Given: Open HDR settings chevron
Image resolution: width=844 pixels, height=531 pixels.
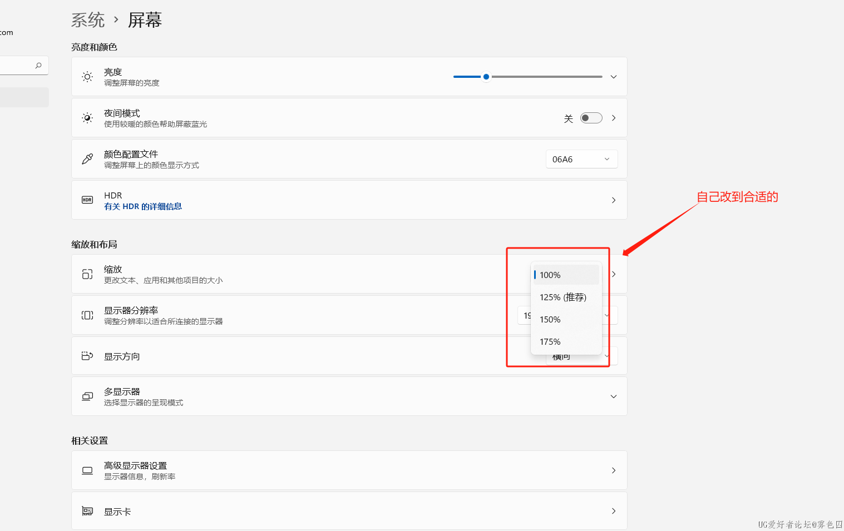Looking at the screenshot, I should pos(614,200).
